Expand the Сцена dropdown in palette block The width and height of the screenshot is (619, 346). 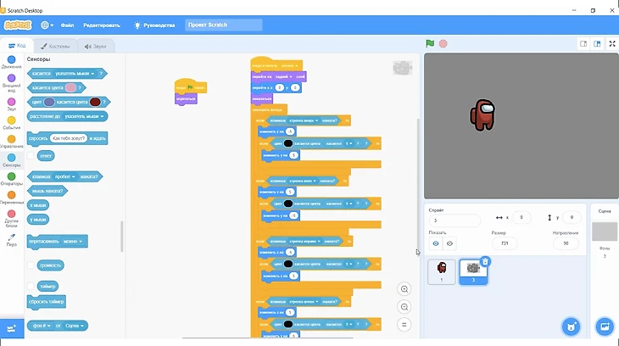pyautogui.click(x=75, y=326)
